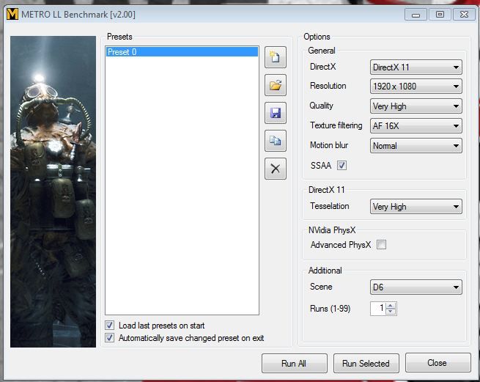The height and width of the screenshot is (382, 480).
Task: Click the open preset folder icon
Action: [275, 85]
